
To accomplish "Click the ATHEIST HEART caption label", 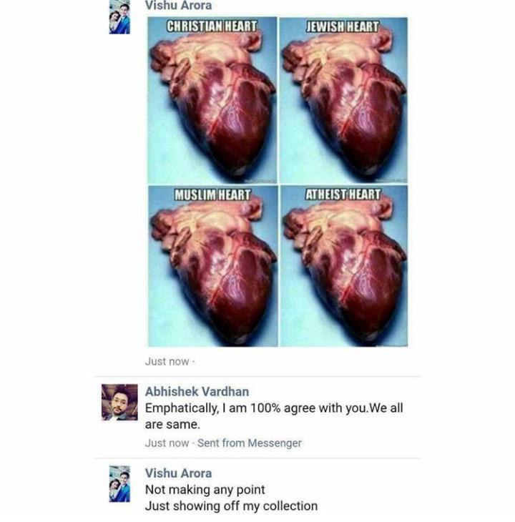I will pos(343,194).
